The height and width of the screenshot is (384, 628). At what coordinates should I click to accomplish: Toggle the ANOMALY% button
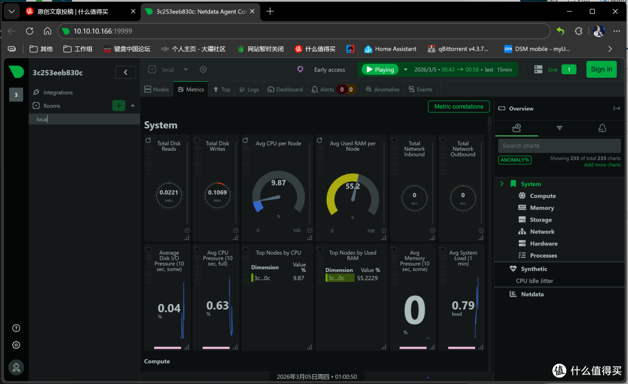(x=515, y=160)
